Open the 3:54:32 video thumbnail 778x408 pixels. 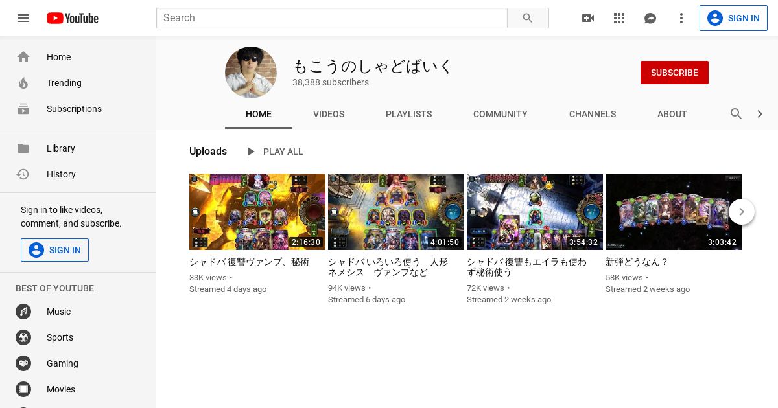tap(535, 212)
